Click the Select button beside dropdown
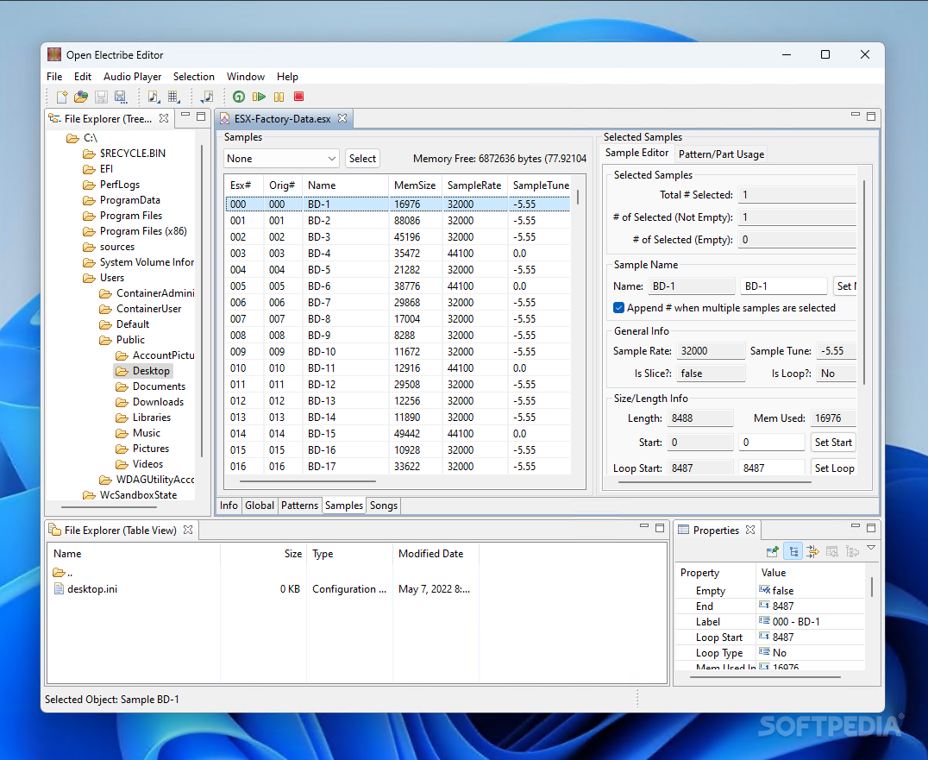The height and width of the screenshot is (760, 928). 362,159
